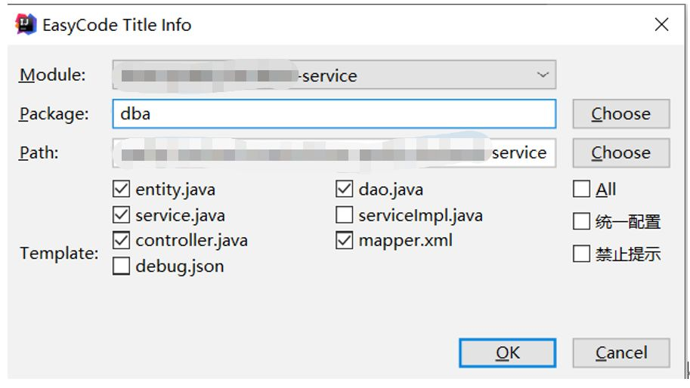
Task: Close the EasyCode Title Info dialog
Action: (x=661, y=25)
